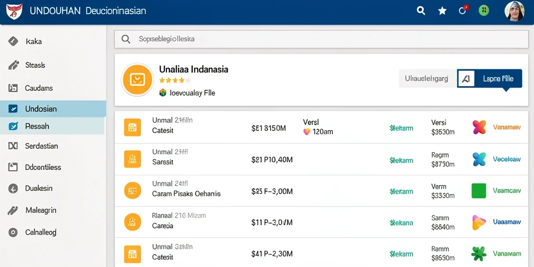Click green status in the Careda row
This screenshot has height=267, width=534.
(x=401, y=223)
